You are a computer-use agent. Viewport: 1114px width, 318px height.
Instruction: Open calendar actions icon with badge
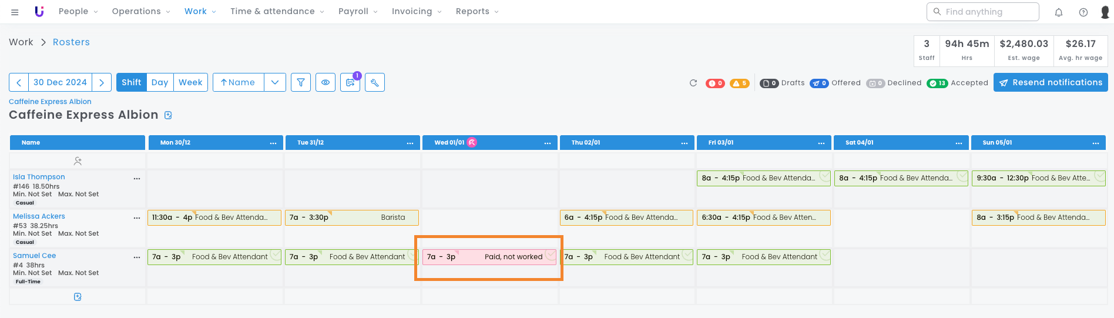click(x=350, y=83)
